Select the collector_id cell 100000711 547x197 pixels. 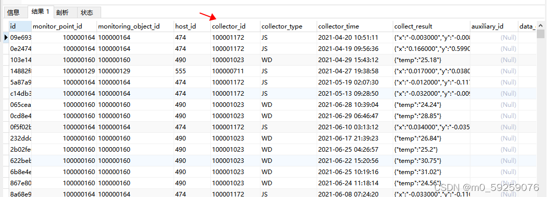point(235,71)
